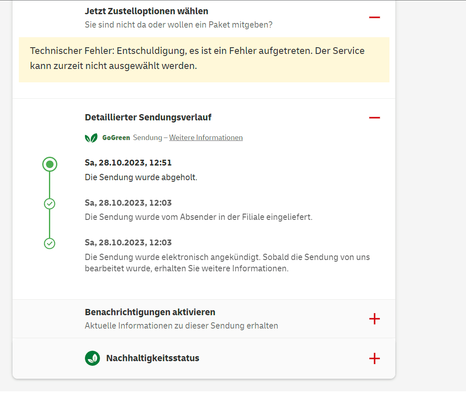Click the "in der Filiale eingeliefert" status text
The width and height of the screenshot is (466, 408).
click(198, 217)
